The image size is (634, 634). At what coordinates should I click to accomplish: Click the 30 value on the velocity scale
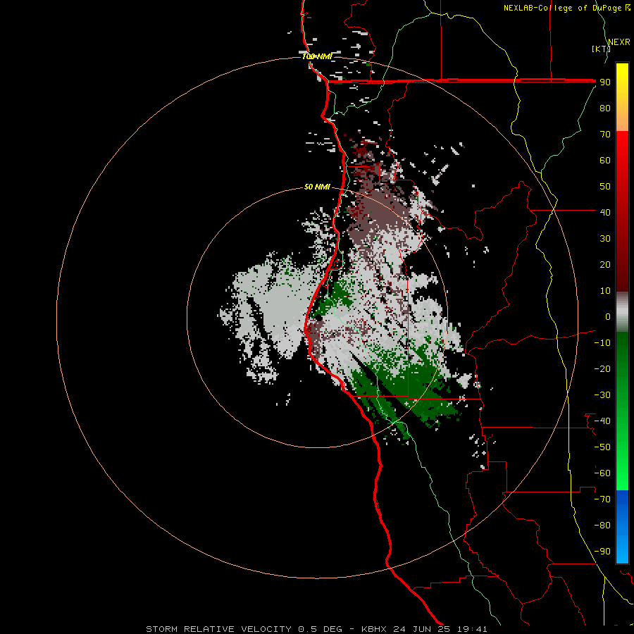[605, 239]
